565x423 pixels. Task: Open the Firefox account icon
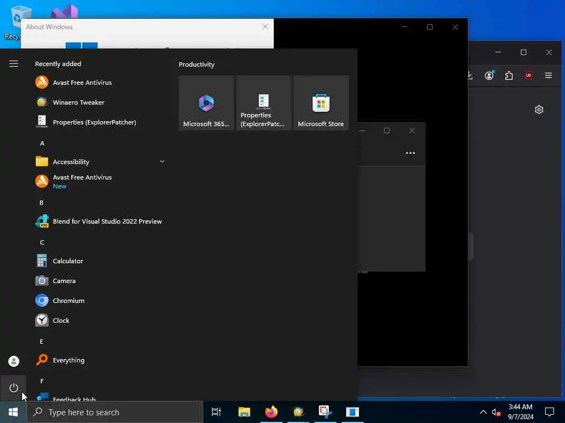pos(489,75)
